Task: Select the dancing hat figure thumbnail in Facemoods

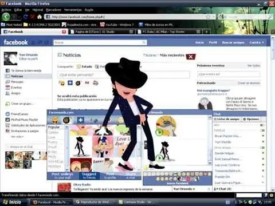Action: [80, 146]
